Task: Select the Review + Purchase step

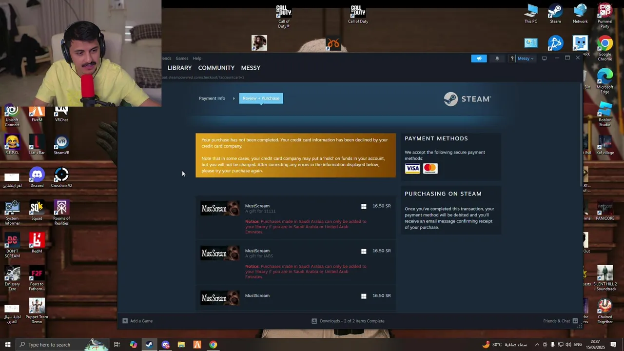Action: coord(261,98)
